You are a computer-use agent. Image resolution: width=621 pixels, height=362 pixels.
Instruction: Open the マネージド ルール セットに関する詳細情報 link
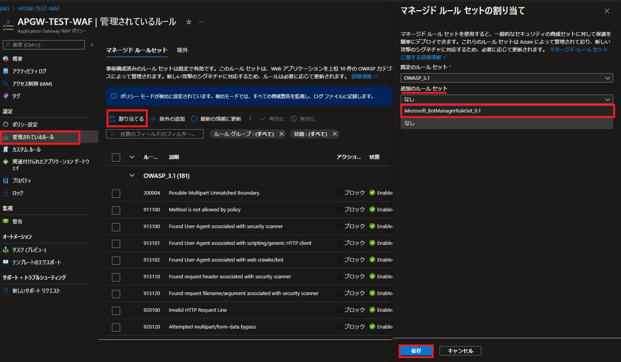504,53
